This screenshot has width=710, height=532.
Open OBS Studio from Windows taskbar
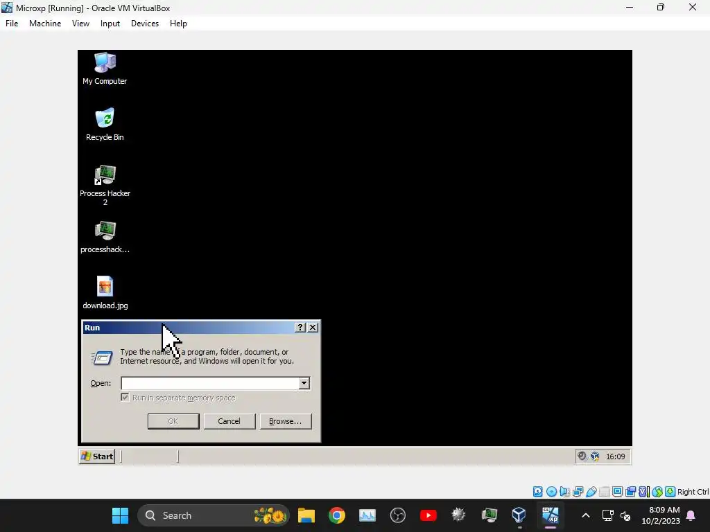pos(397,515)
